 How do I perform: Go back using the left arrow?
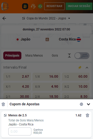pos(4,18)
